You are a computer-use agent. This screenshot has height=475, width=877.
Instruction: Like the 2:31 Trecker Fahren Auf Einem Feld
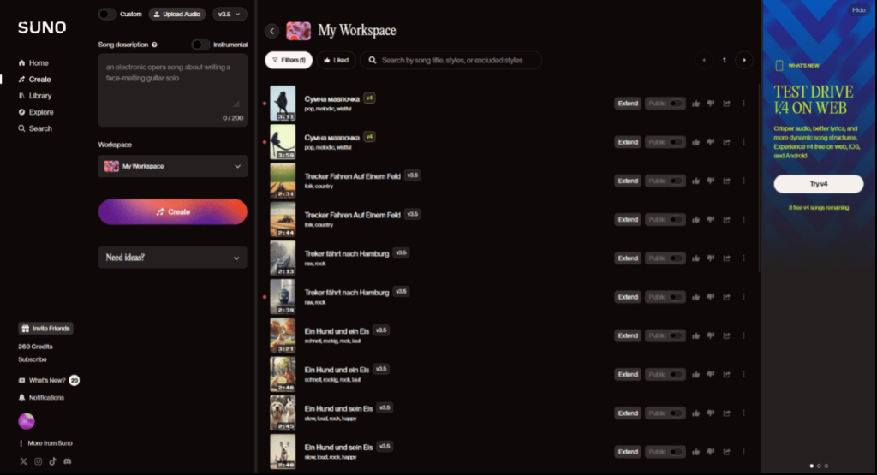pyautogui.click(x=695, y=181)
